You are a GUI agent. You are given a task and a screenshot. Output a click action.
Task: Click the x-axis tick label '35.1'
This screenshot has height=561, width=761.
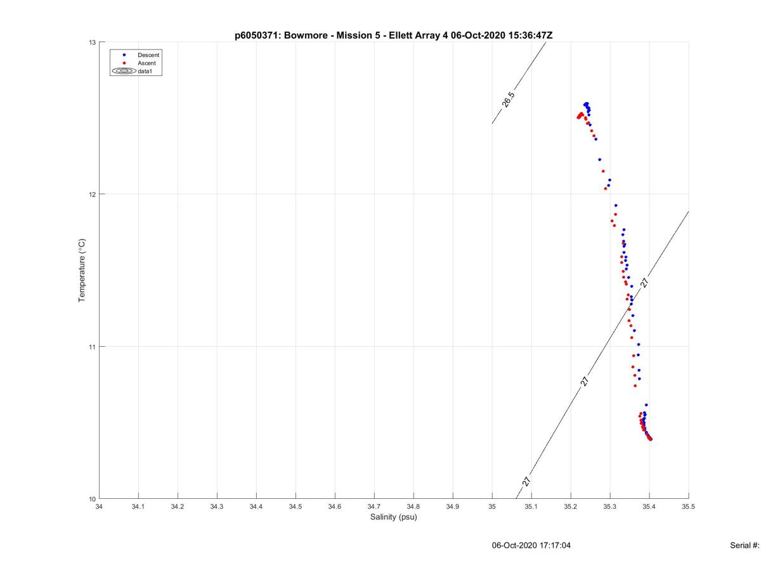point(531,506)
